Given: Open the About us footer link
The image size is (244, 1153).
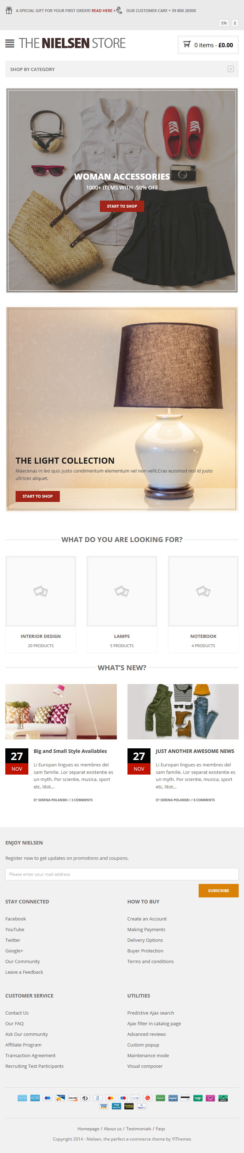Looking at the screenshot, I should pyautogui.click(x=113, y=1129).
